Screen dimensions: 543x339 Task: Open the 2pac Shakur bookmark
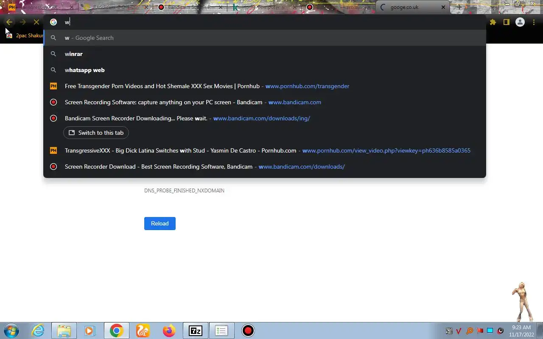[x=25, y=36]
